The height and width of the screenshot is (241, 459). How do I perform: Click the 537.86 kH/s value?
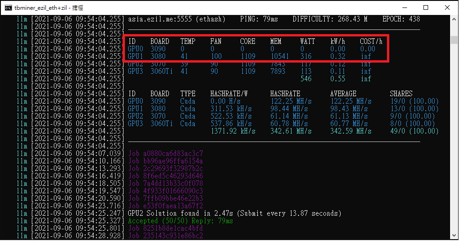(231, 124)
